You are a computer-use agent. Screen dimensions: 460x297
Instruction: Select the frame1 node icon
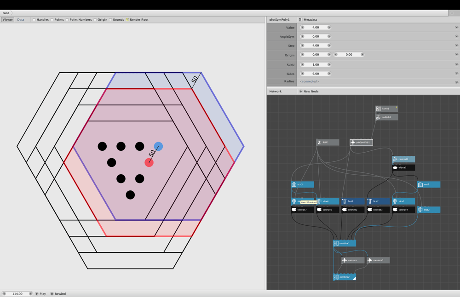378,109
